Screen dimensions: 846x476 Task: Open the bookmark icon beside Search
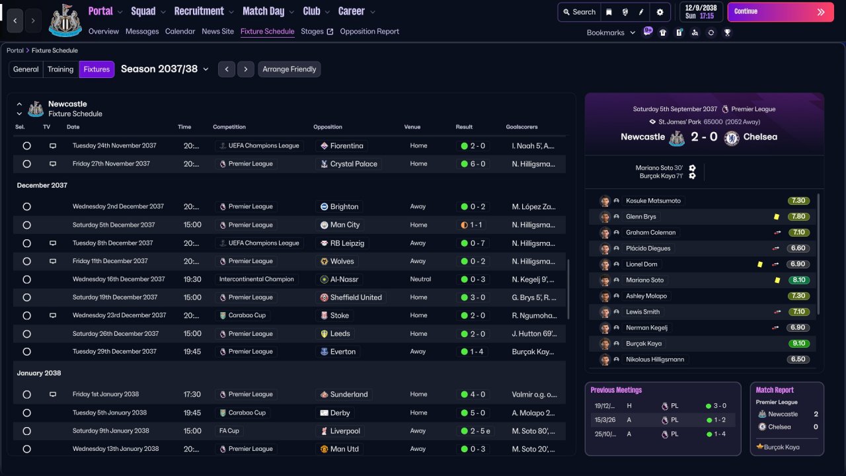pyautogui.click(x=609, y=12)
